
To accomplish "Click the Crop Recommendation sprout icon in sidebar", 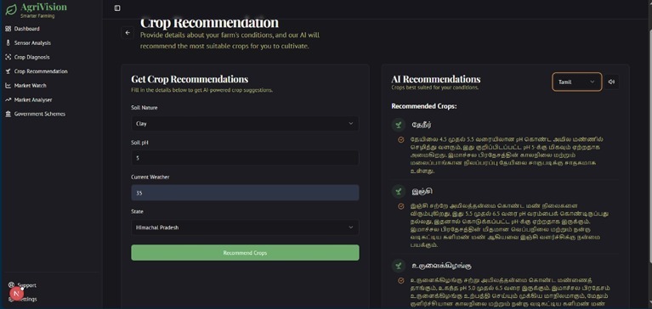I will [9, 71].
